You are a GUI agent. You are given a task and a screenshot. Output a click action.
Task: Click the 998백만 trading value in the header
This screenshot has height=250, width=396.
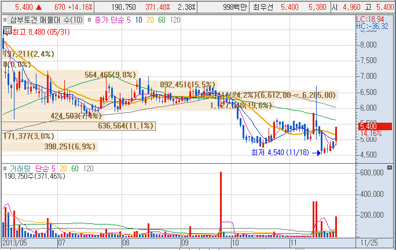[234, 8]
